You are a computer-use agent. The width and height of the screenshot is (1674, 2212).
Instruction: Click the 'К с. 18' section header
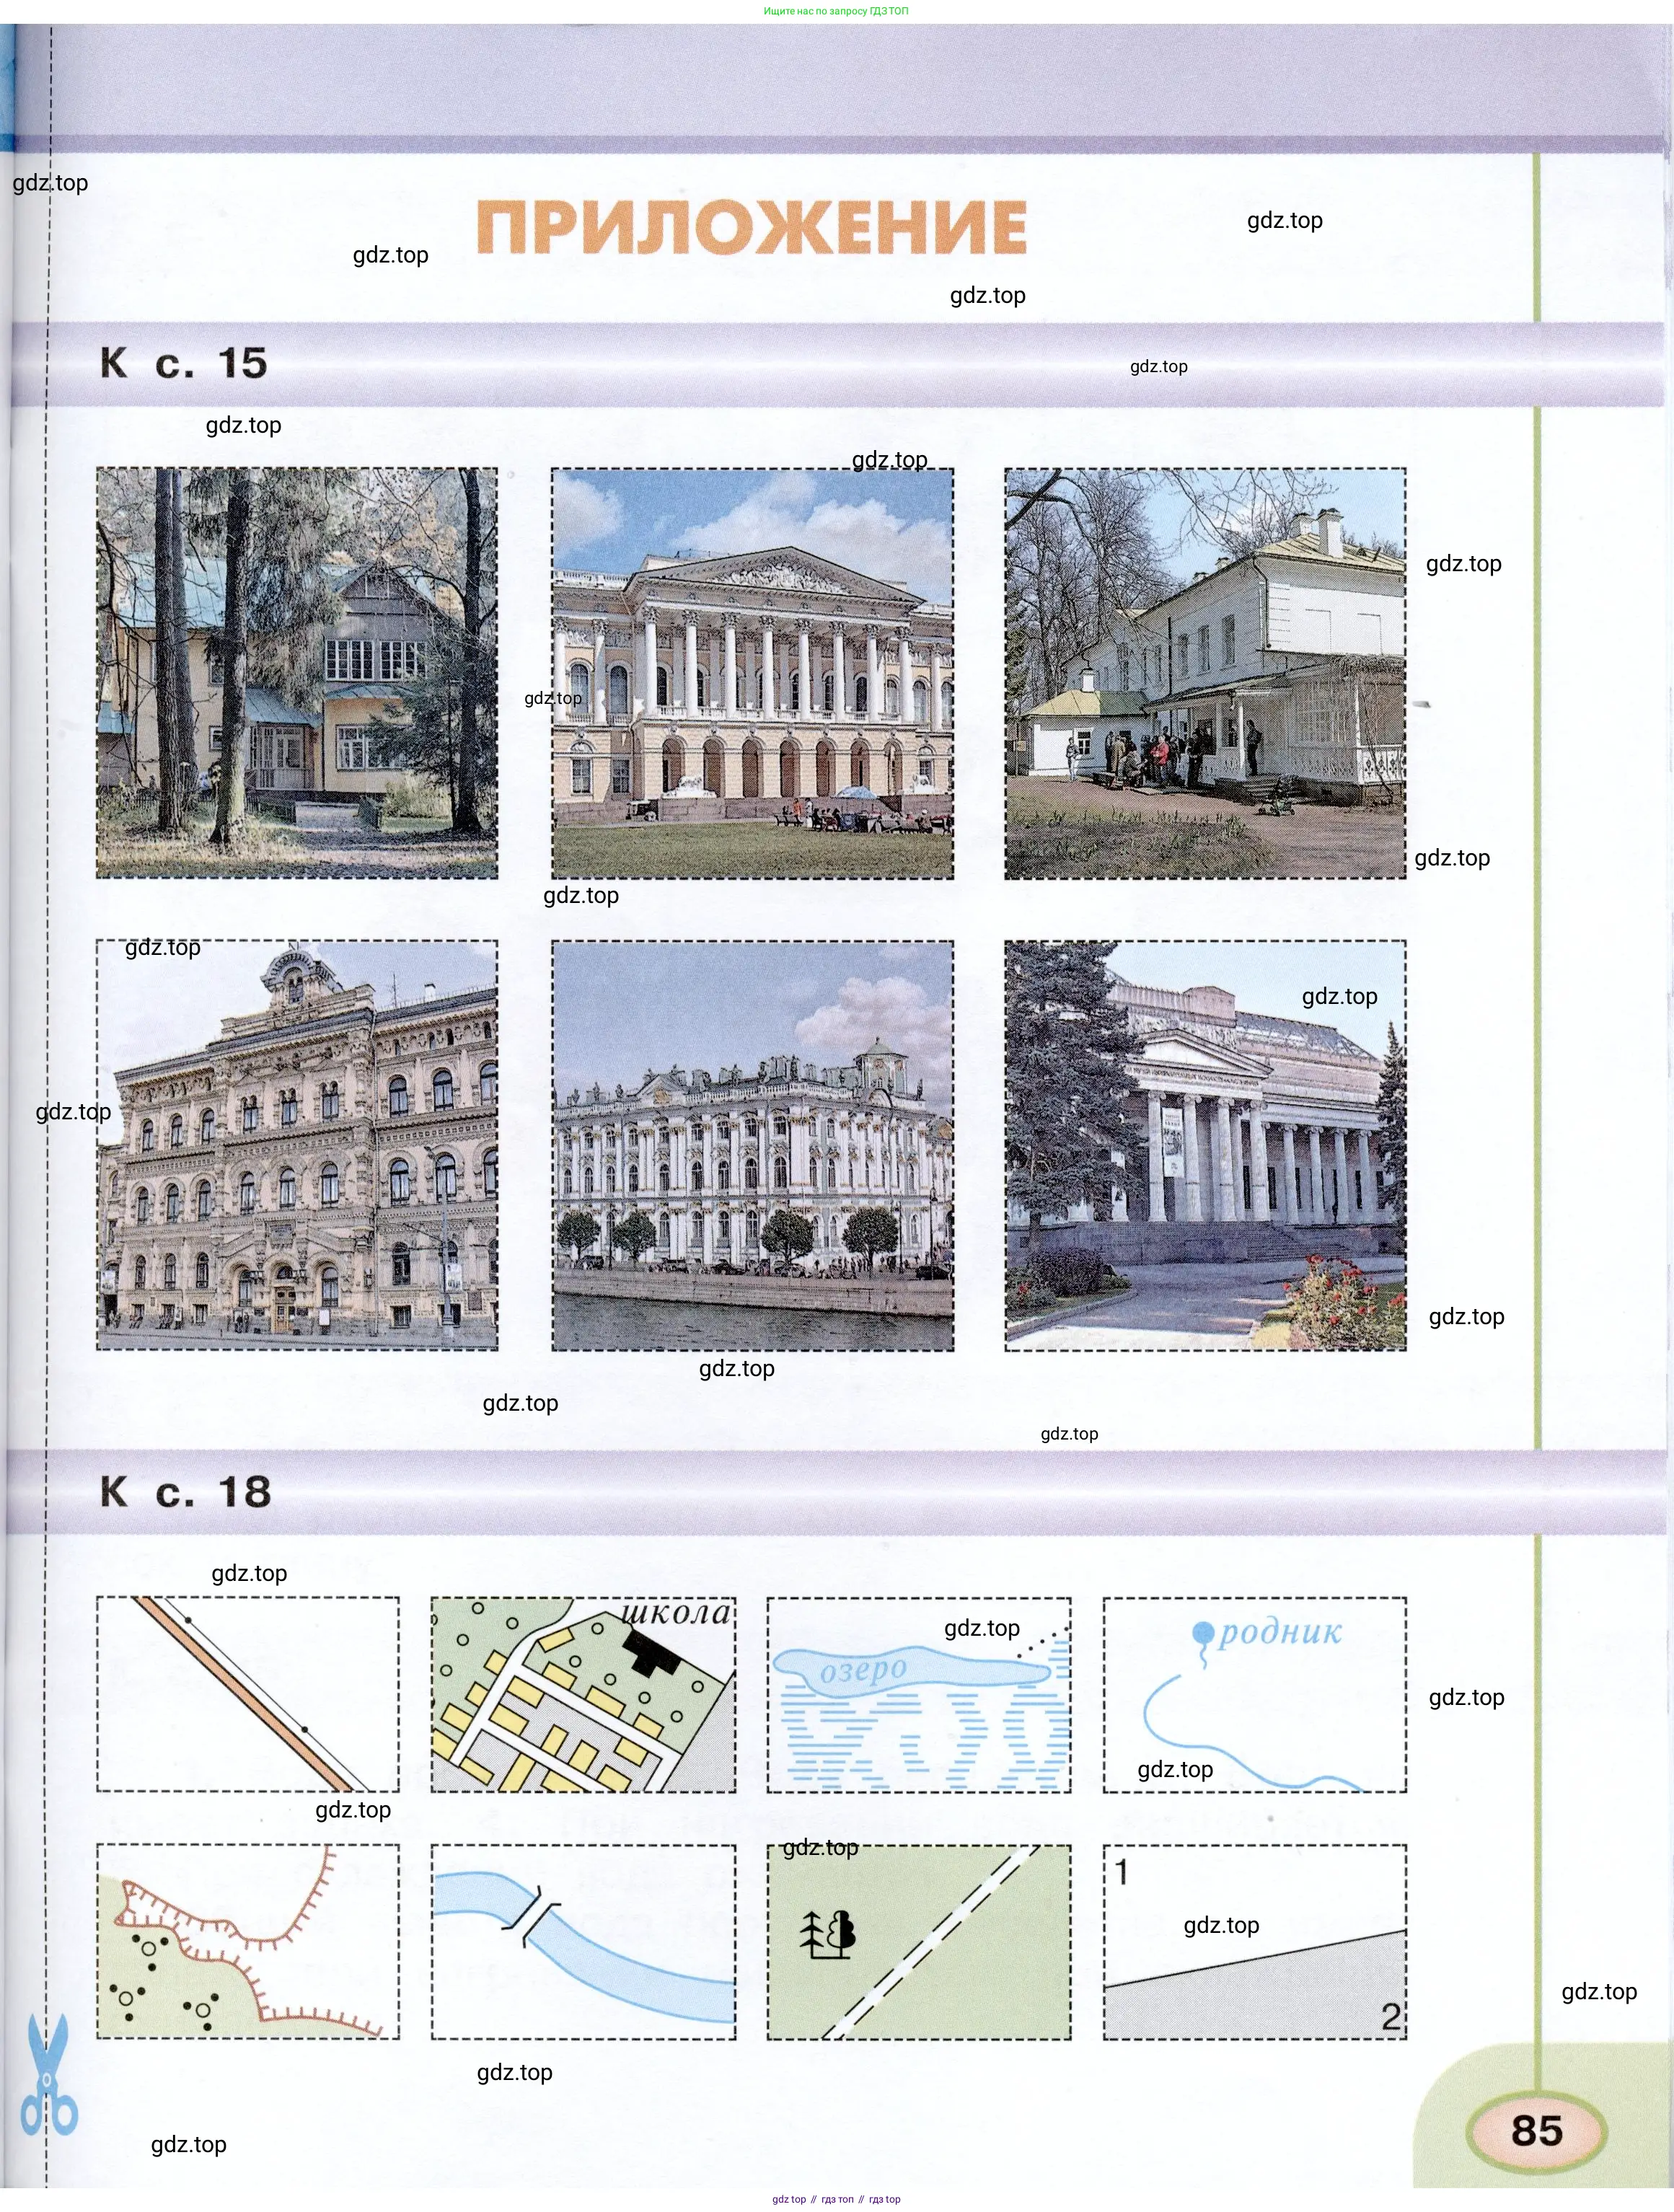(185, 1492)
